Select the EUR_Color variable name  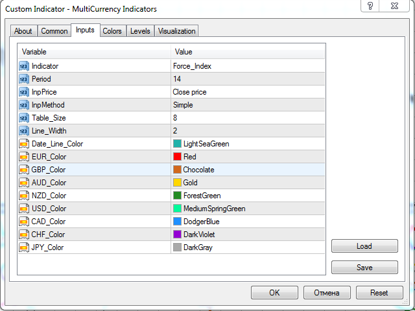click(x=49, y=157)
